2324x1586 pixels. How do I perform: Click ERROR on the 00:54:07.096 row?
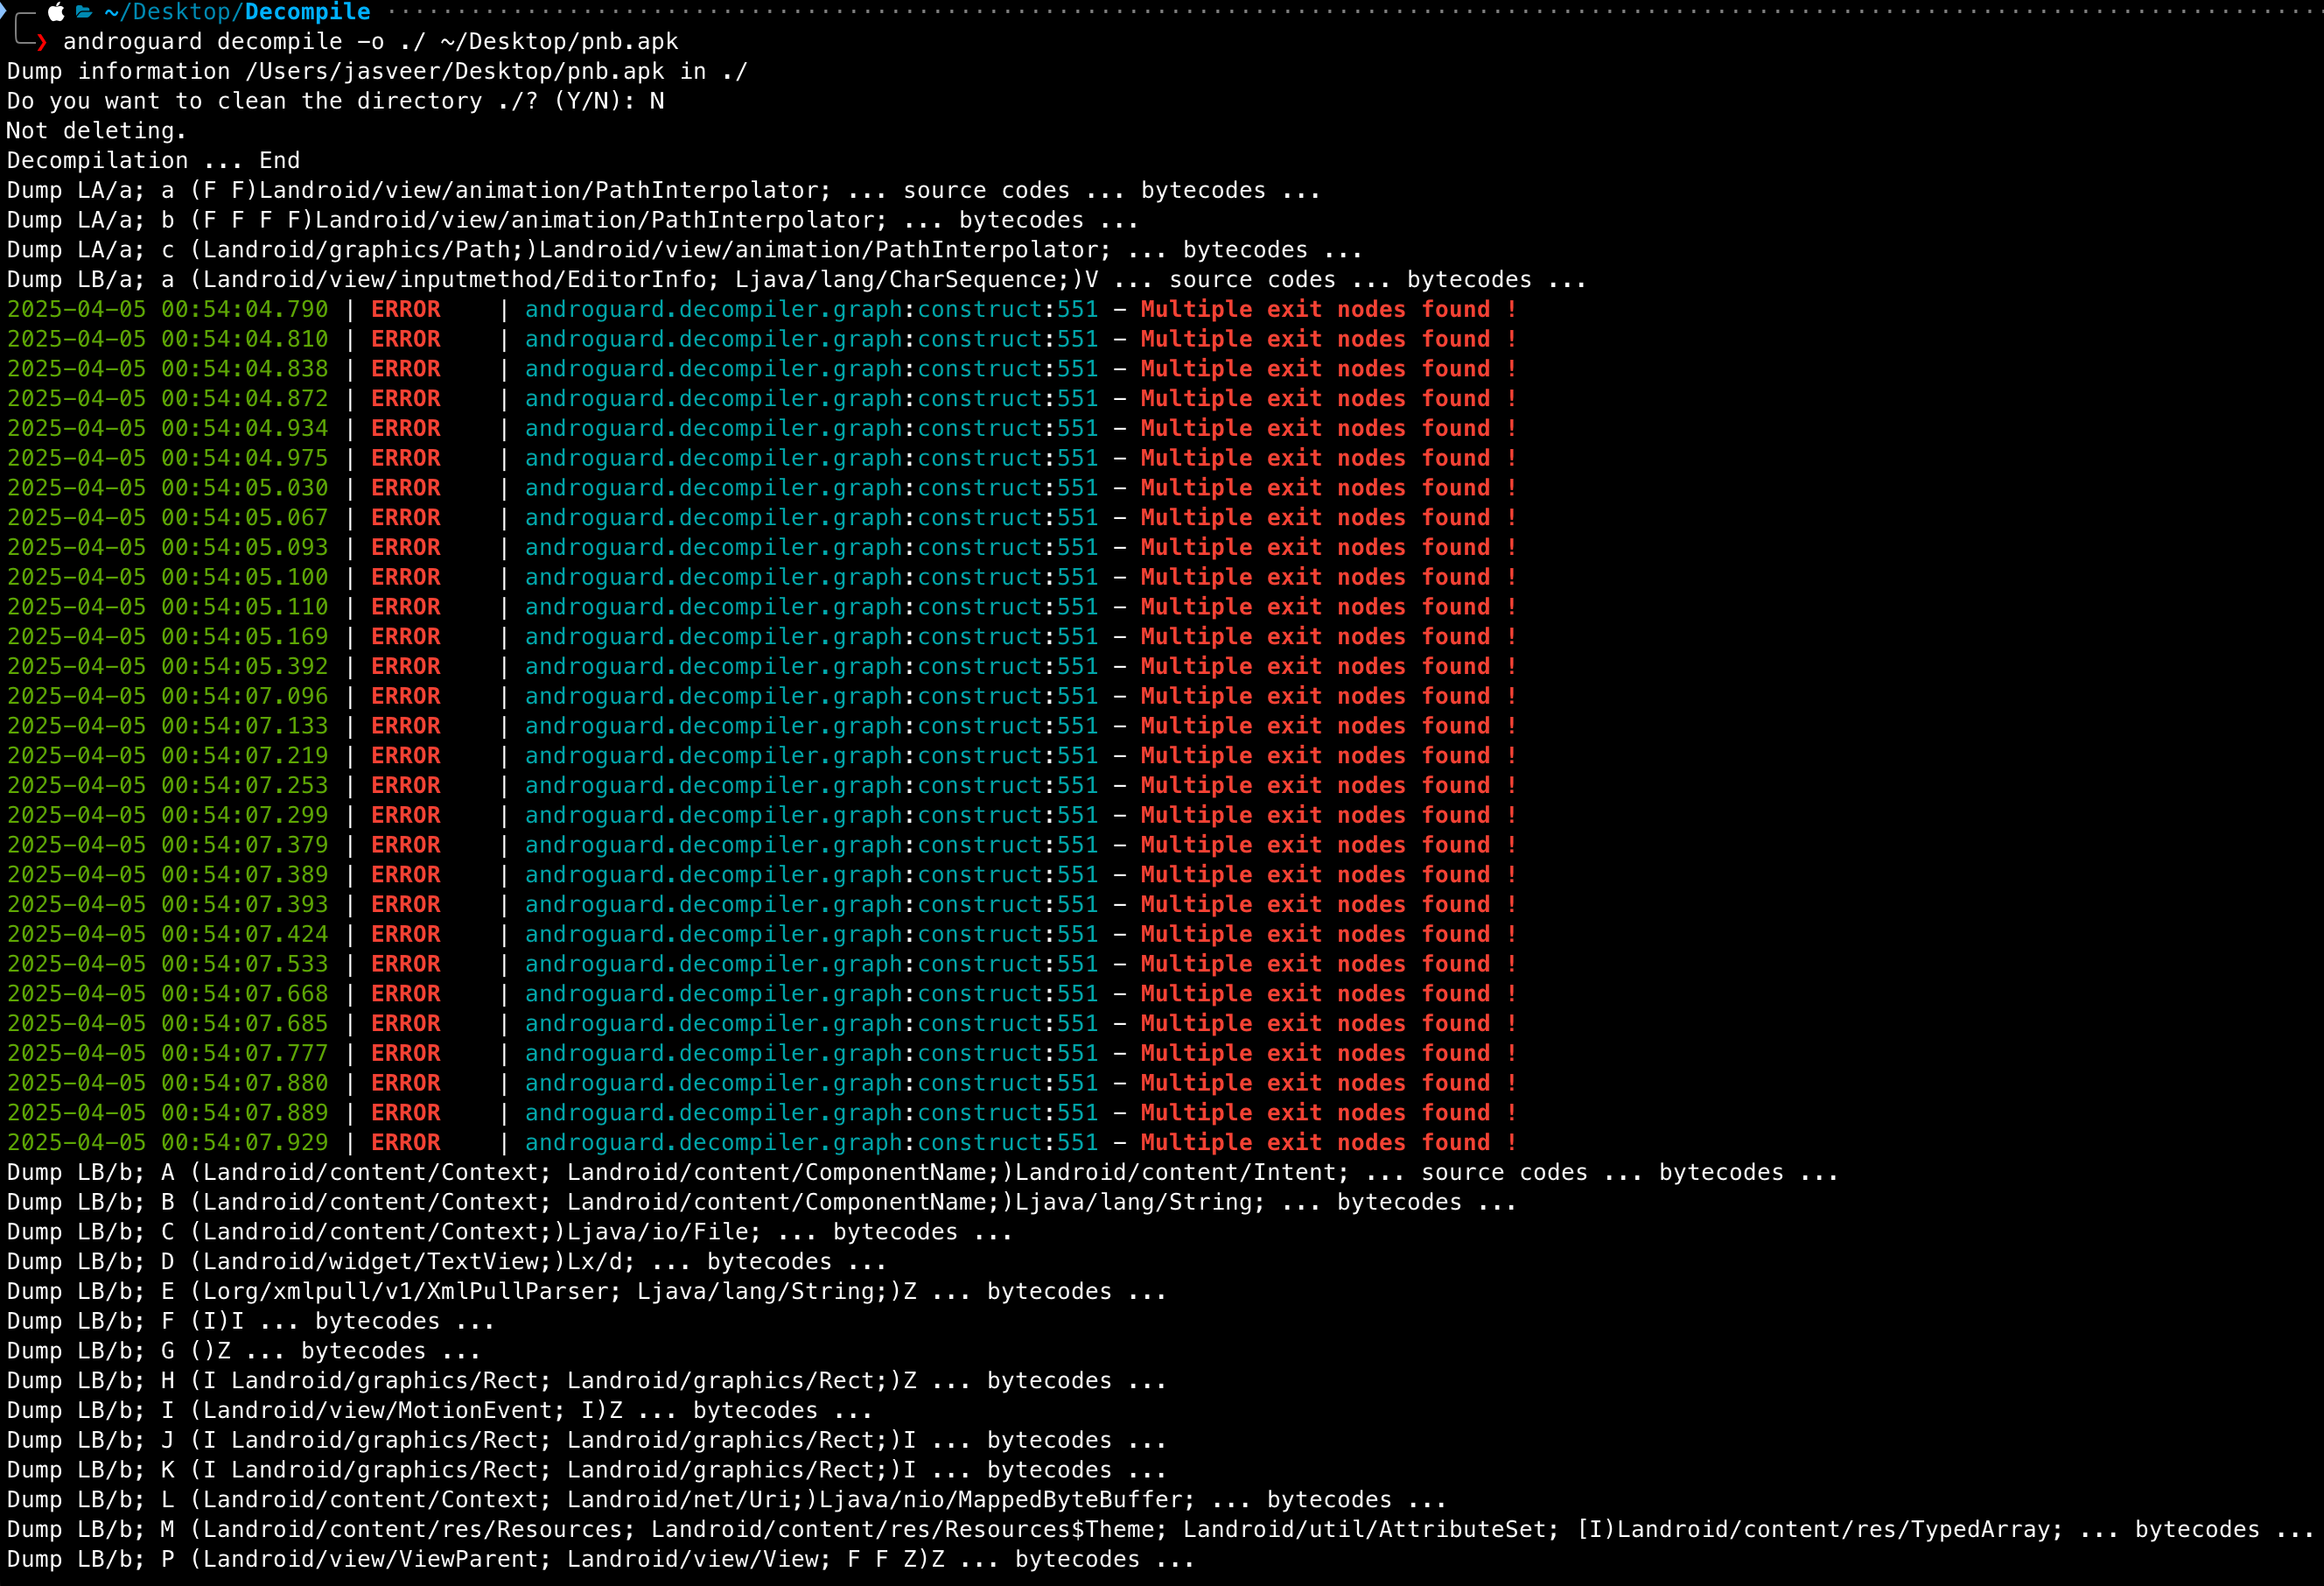(406, 697)
